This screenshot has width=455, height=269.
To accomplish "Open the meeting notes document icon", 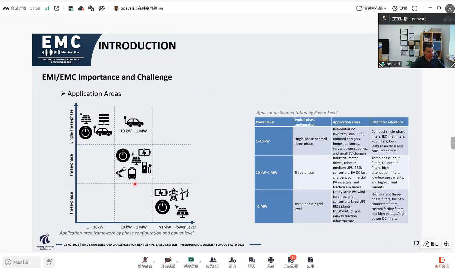I will coord(71,8).
